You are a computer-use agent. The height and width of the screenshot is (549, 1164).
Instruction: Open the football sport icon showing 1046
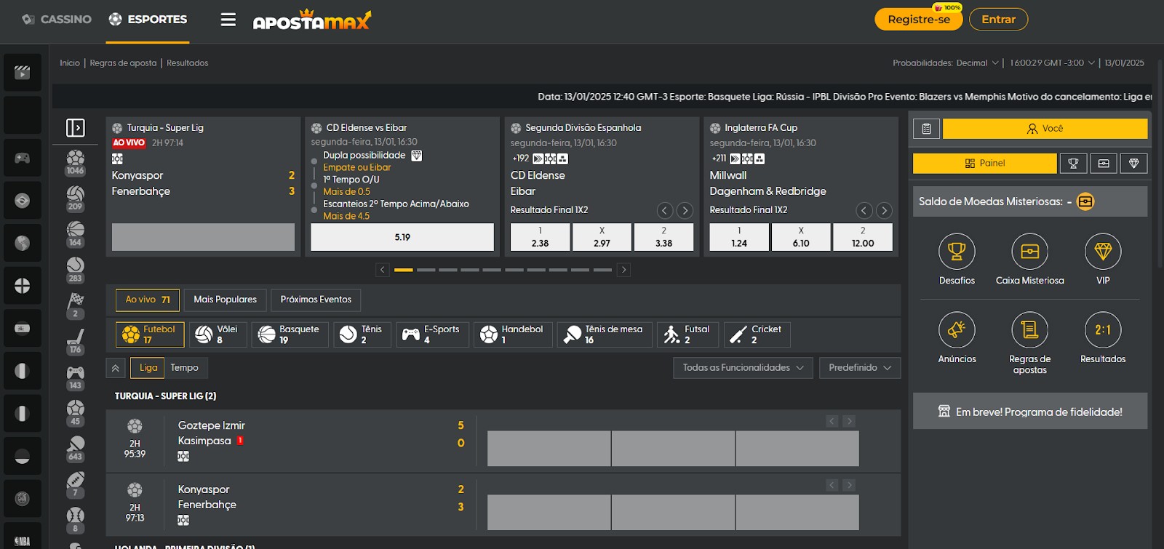[x=75, y=162]
